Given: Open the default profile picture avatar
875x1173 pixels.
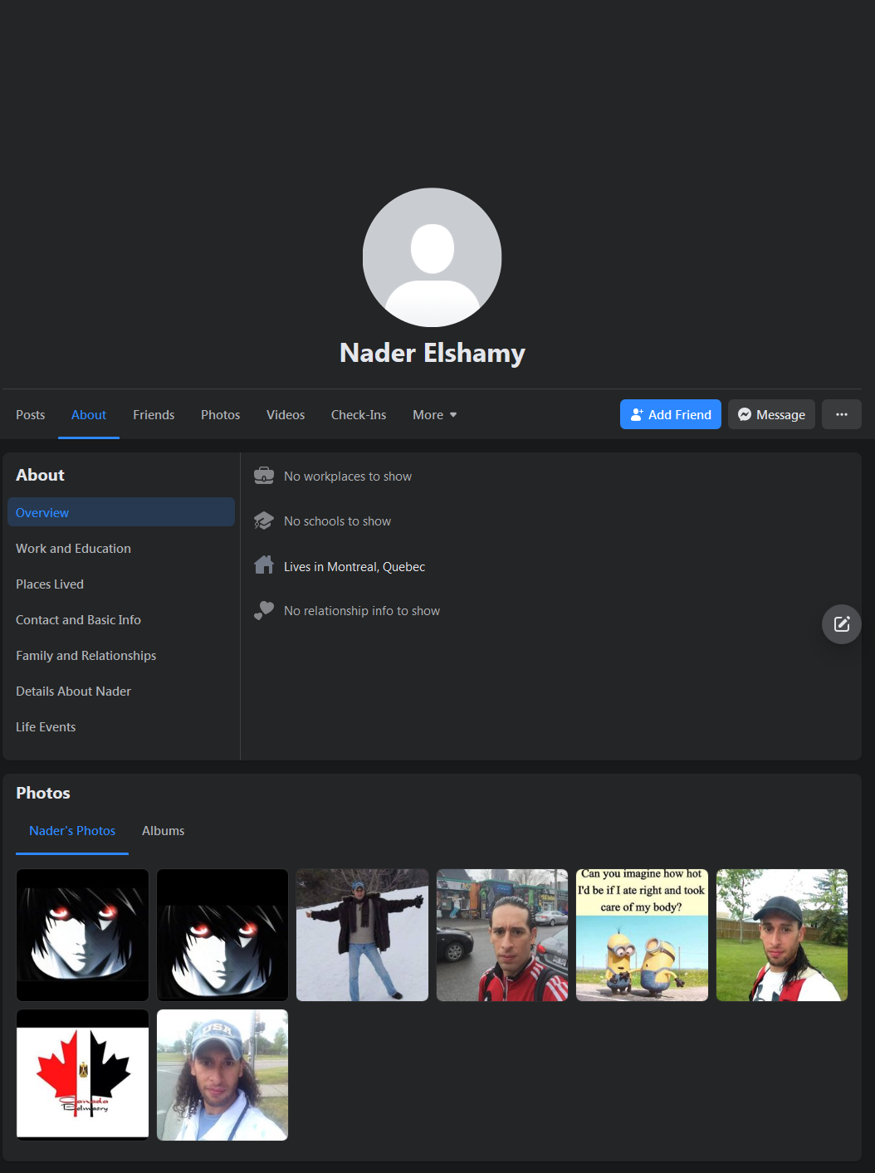Looking at the screenshot, I should (x=433, y=257).
